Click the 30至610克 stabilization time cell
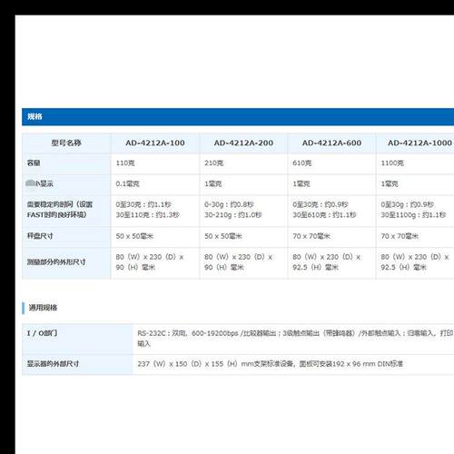454x454 pixels. (331, 210)
